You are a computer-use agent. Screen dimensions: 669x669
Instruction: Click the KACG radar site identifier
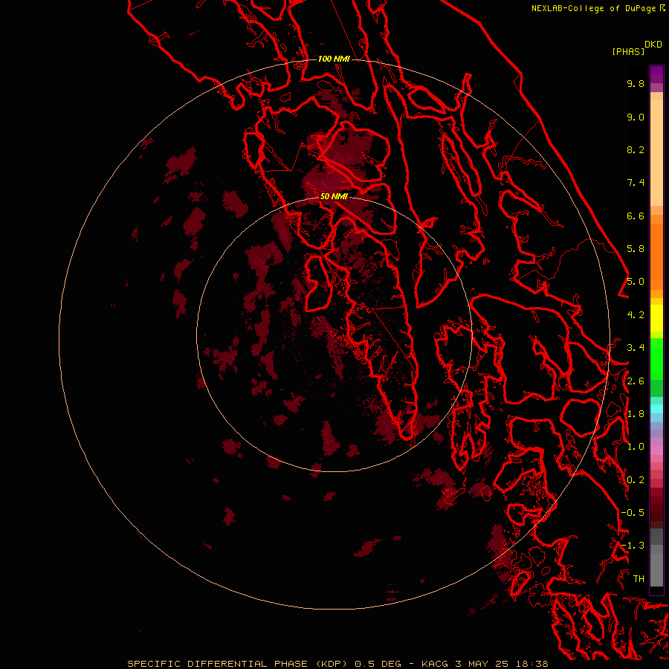434,664
